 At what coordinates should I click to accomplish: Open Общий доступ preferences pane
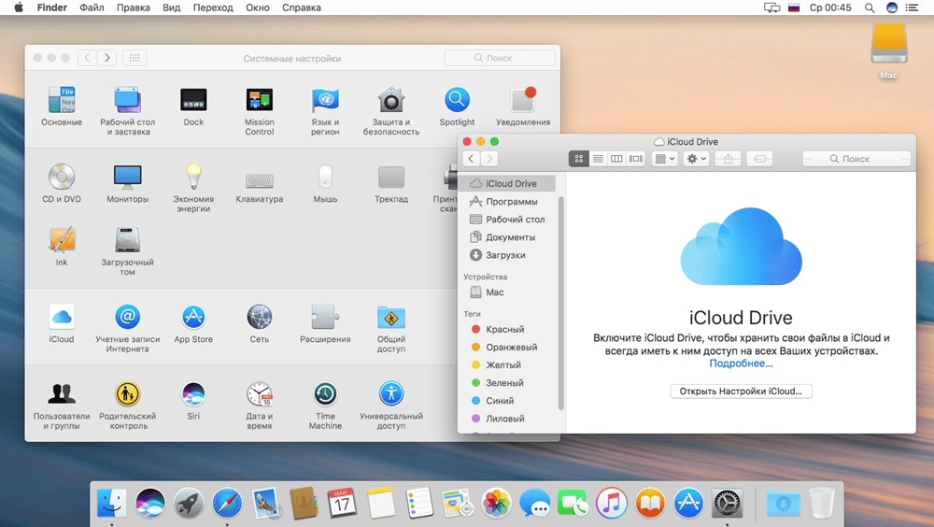[391, 327]
